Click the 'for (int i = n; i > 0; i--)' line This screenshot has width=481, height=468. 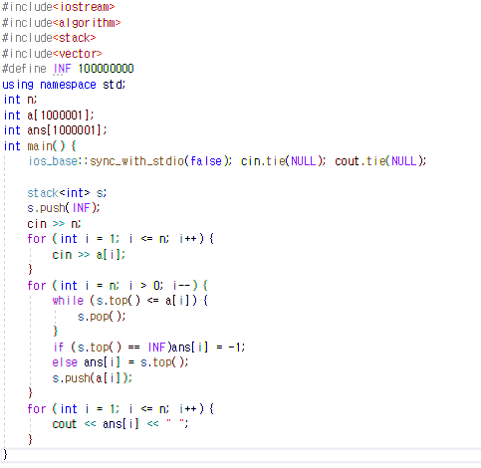click(x=118, y=286)
